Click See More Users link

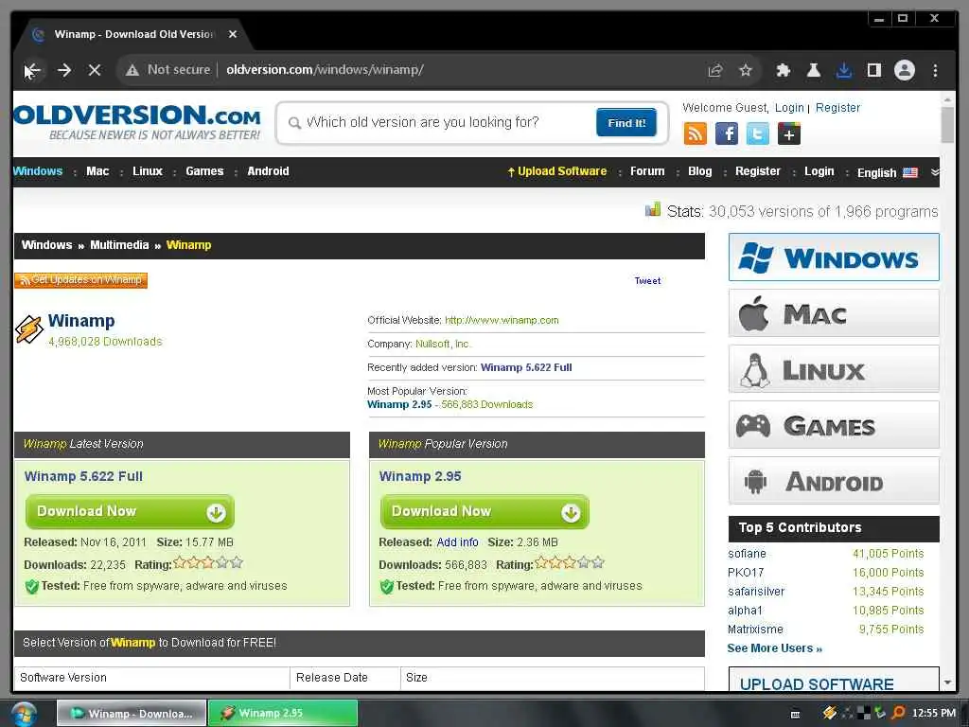coord(774,648)
